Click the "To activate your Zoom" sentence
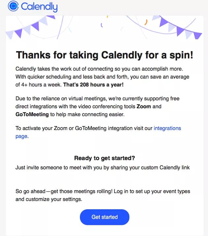Viewport: 208px width, 236px height. (x=98, y=132)
